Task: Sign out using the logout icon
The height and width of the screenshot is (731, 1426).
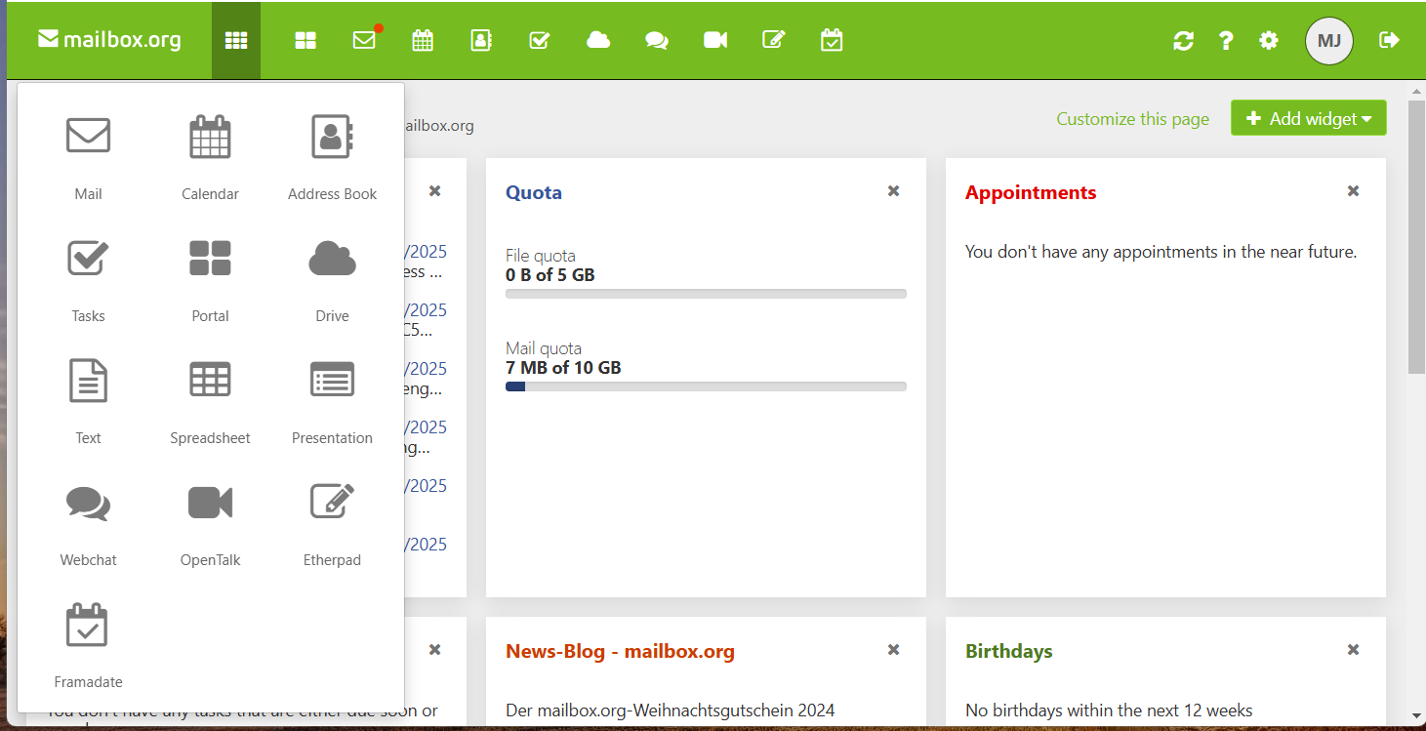Action: click(1389, 40)
